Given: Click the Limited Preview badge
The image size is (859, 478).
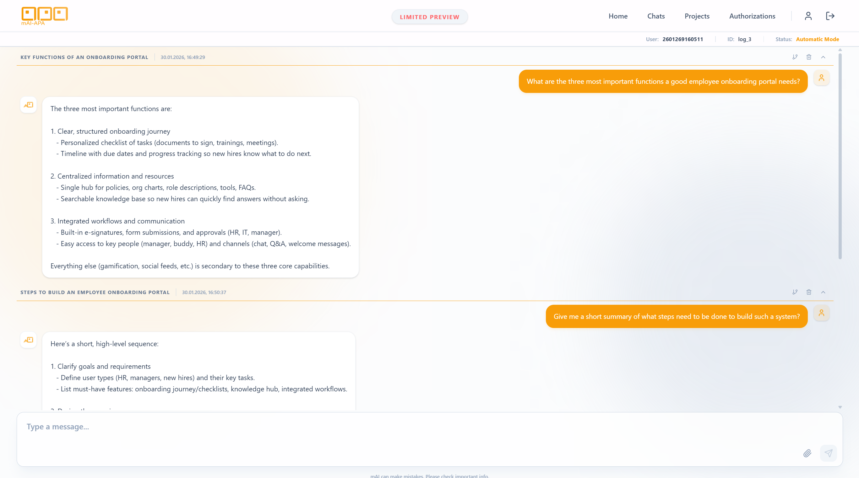Looking at the screenshot, I should click(430, 17).
